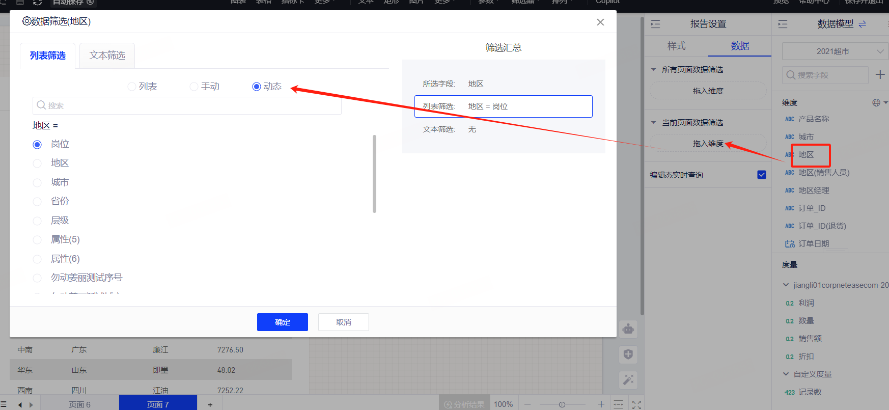Viewport: 889px width, 410px height.
Task: Enter fullscreen with the expand arrows icon
Action: (x=636, y=404)
